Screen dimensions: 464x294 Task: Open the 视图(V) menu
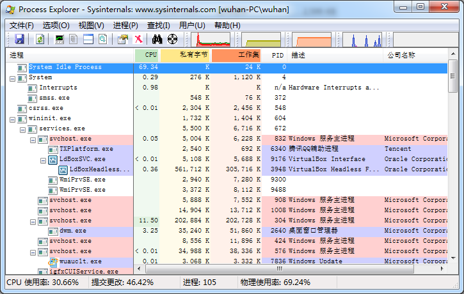click(92, 26)
